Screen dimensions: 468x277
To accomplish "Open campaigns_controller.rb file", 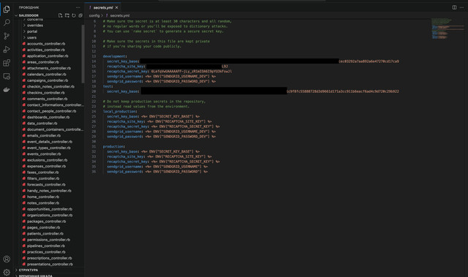I will [48, 80].
